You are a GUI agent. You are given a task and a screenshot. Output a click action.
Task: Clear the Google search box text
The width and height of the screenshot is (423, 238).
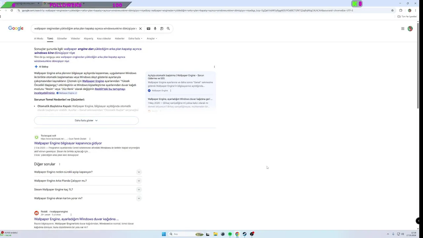click(140, 28)
